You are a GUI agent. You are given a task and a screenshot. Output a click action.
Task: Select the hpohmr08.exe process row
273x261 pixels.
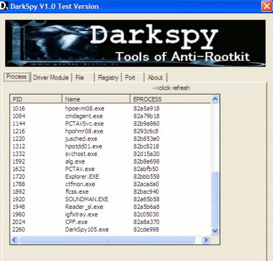(x=110, y=131)
